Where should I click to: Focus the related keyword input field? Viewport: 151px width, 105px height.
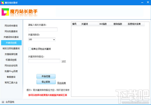click(43, 30)
